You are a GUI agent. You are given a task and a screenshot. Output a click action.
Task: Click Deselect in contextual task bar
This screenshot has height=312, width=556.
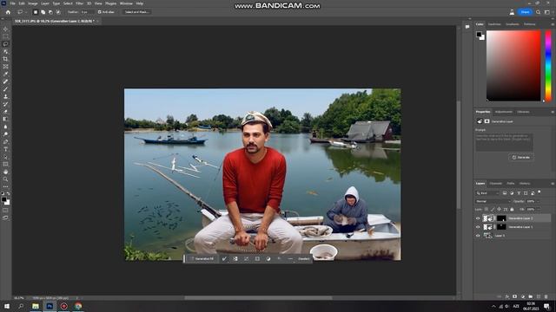(303, 259)
